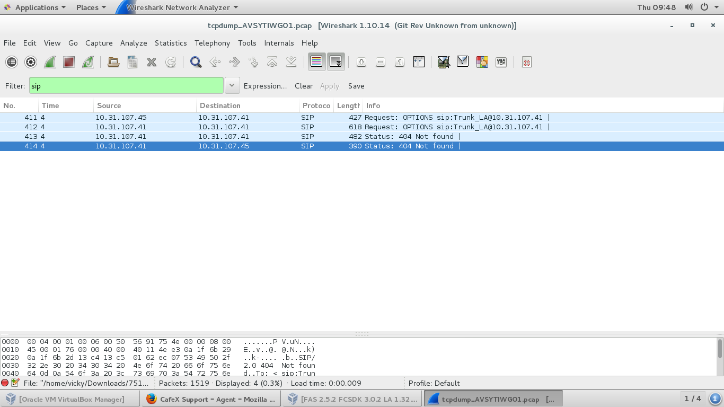This screenshot has width=724, height=407.
Task: Open the Go menu
Action: [73, 43]
